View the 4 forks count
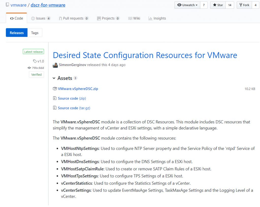260x207 pixels. [255, 5]
